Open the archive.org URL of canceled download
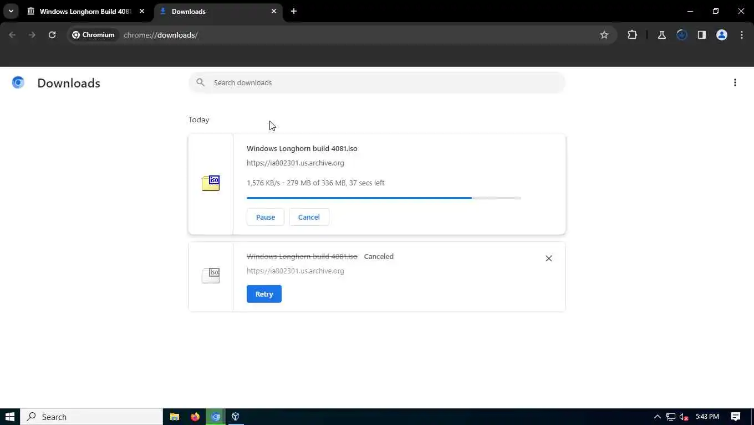754x425 pixels. [x=295, y=271]
